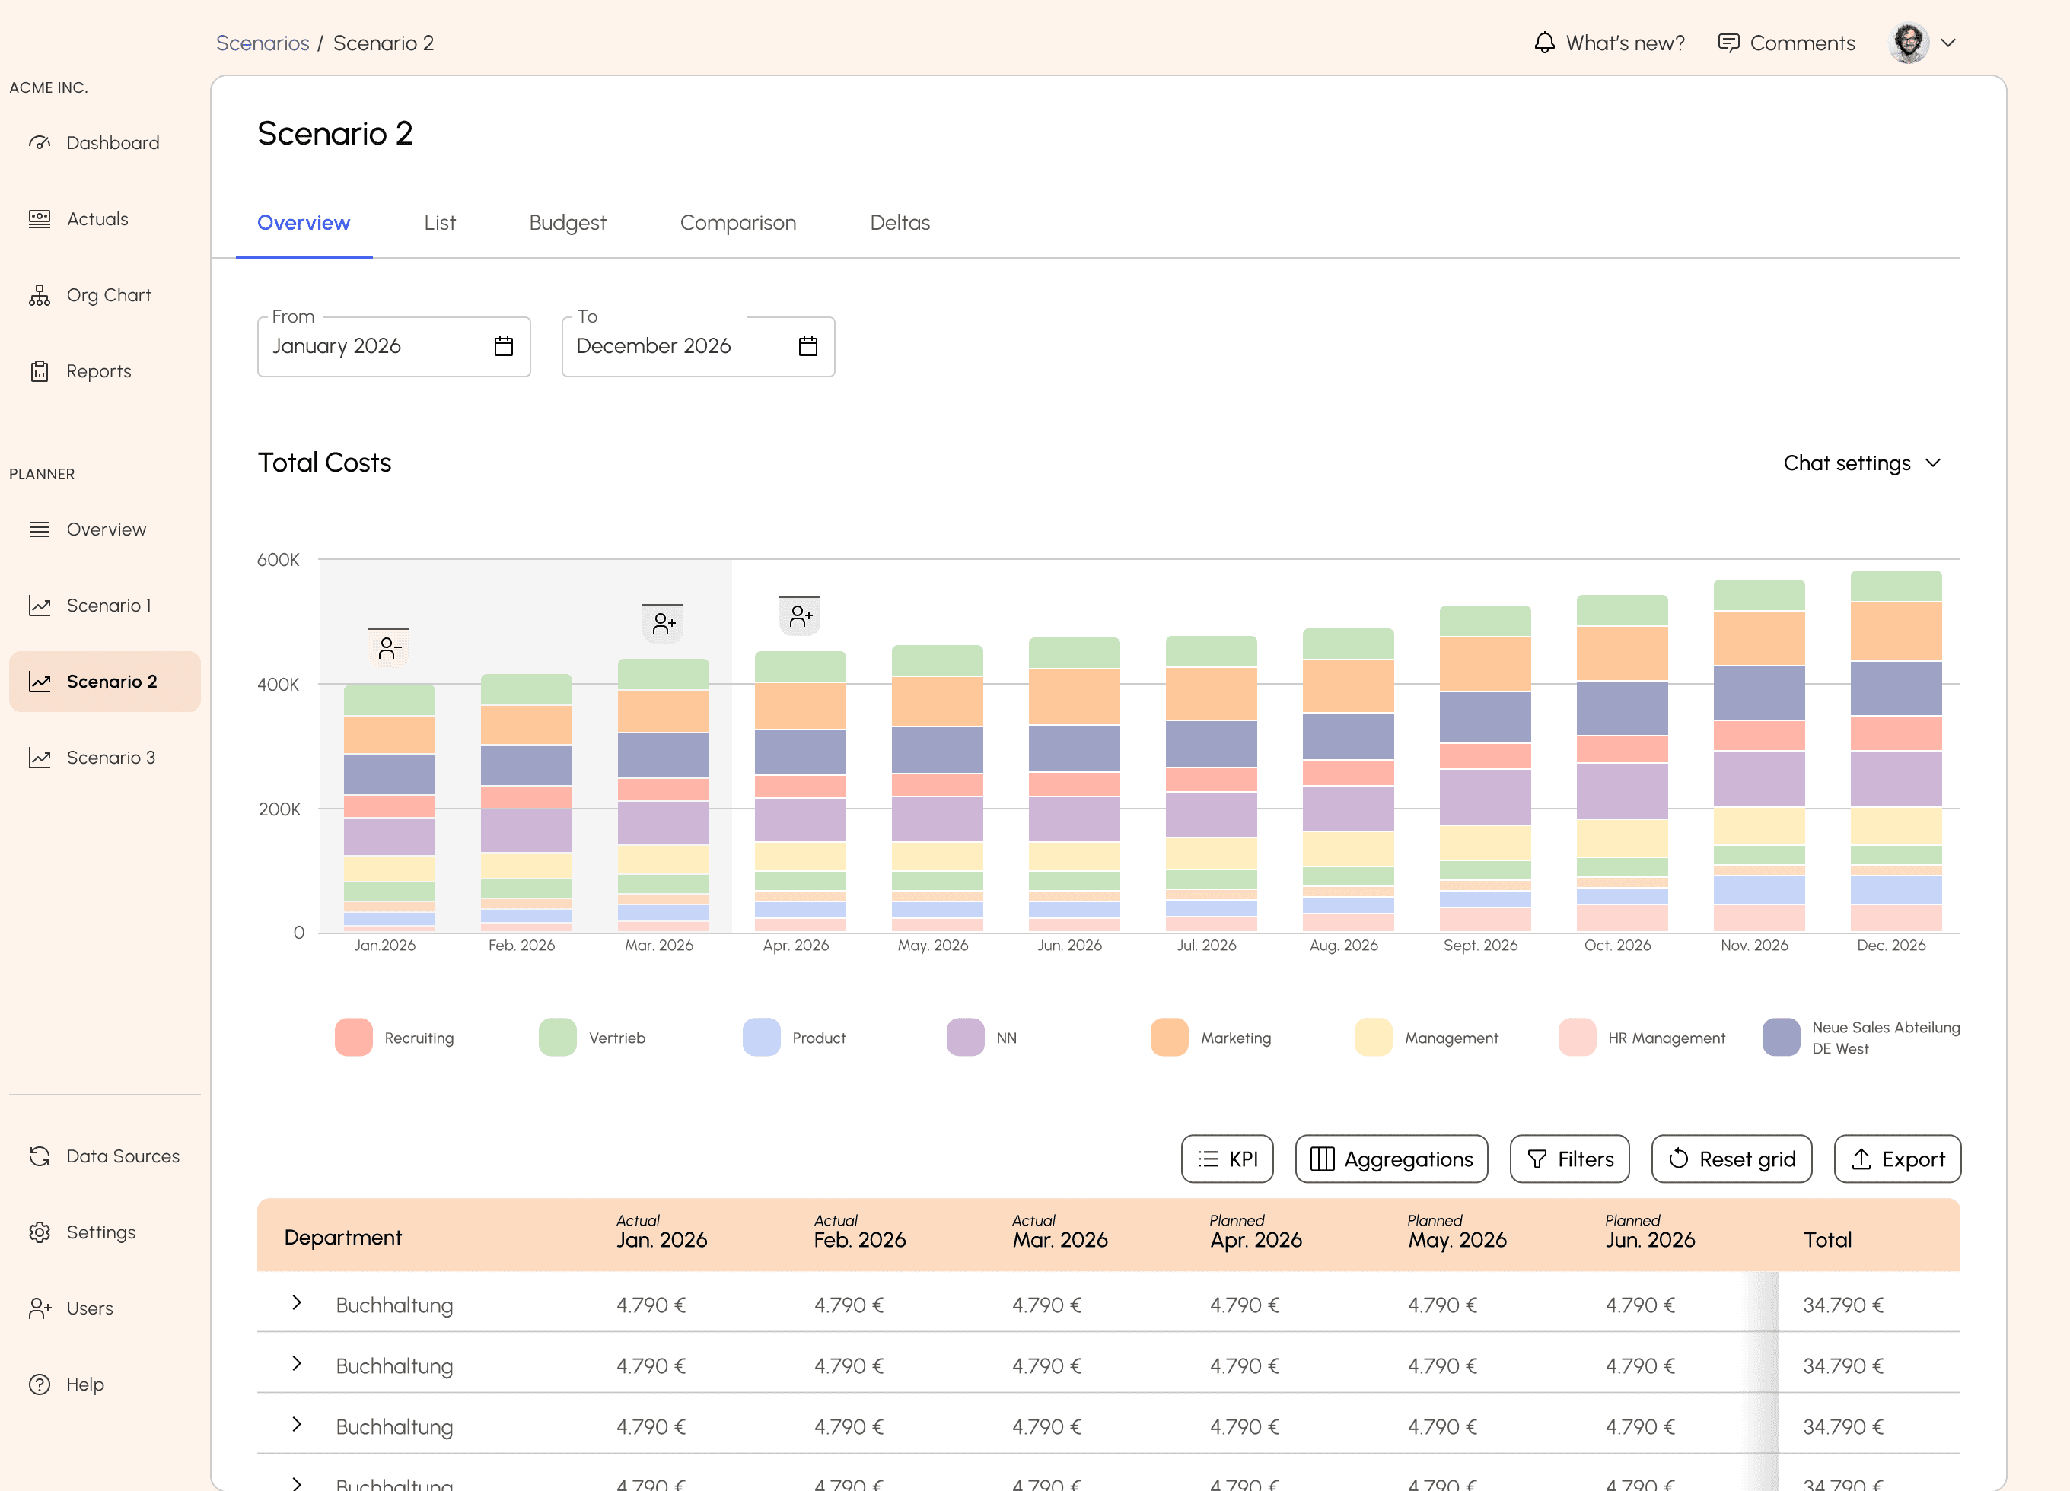Viewport: 2070px width, 1491px height.
Task: Expand the Chat settings dropdown
Action: pos(1861,463)
